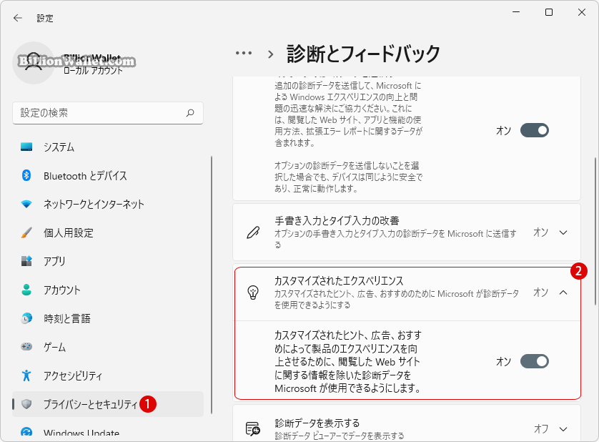Screen dimensions: 599x442
Task: Open ネットワークとインターネット category
Action: click(x=108, y=204)
